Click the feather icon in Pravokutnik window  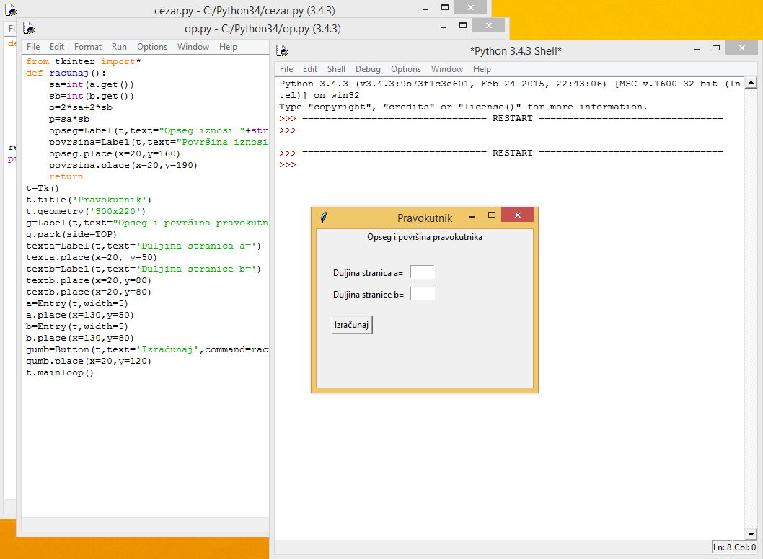pos(324,218)
